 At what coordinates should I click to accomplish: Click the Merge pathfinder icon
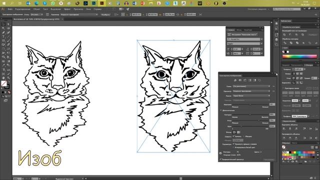[297, 43]
